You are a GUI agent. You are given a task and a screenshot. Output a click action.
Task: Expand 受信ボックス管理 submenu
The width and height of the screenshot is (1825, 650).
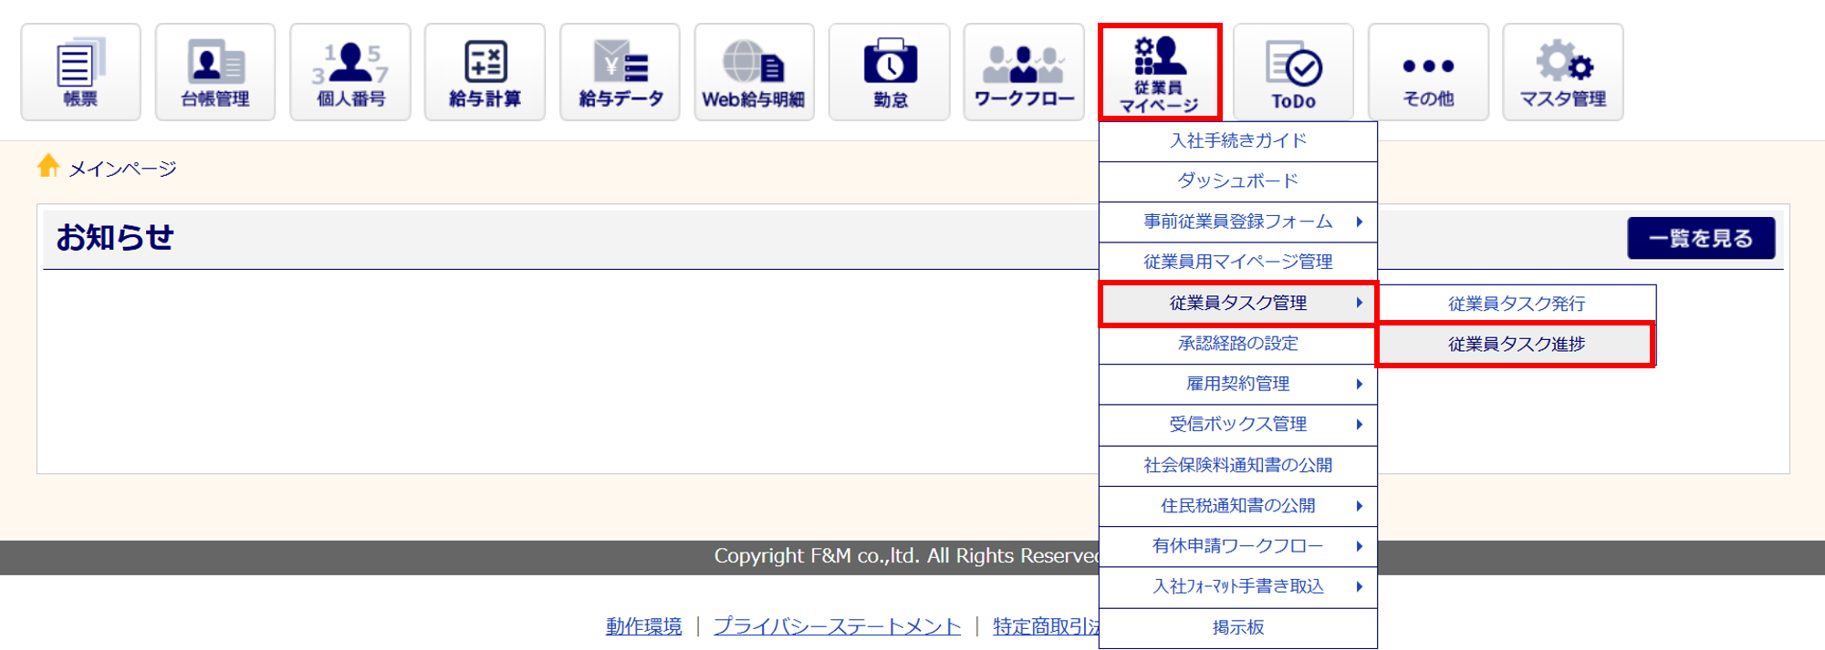tap(1238, 424)
